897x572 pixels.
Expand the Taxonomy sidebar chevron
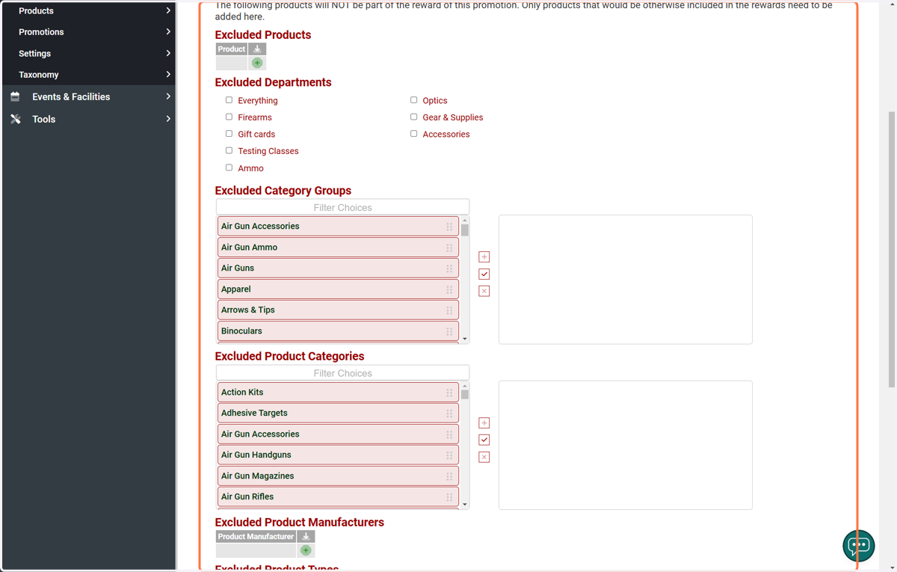[x=168, y=74]
